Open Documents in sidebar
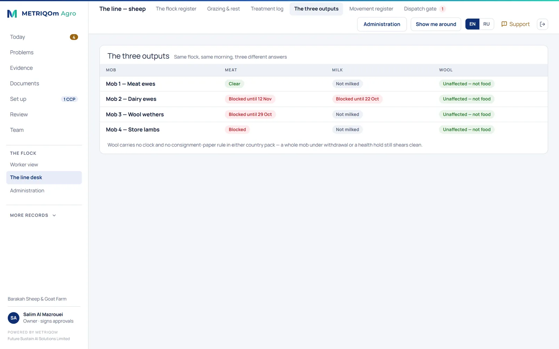The height and width of the screenshot is (349, 559). [44, 83]
